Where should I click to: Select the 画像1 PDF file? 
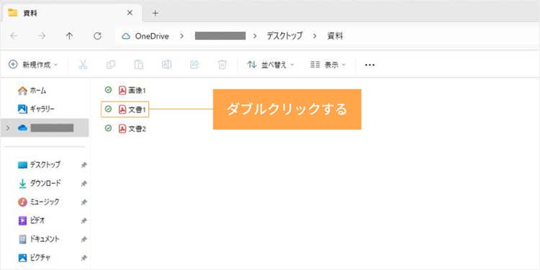click(x=126, y=90)
